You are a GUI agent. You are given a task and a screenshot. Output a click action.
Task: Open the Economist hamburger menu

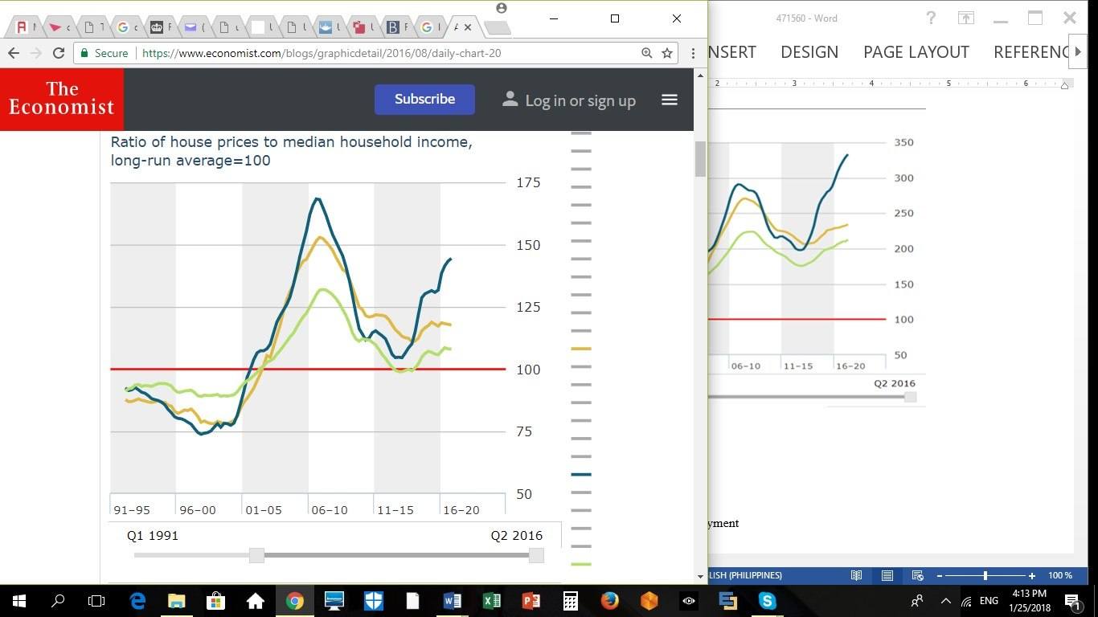click(x=669, y=100)
